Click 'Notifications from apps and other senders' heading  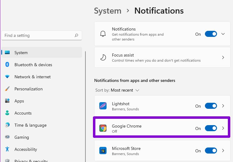(135, 80)
